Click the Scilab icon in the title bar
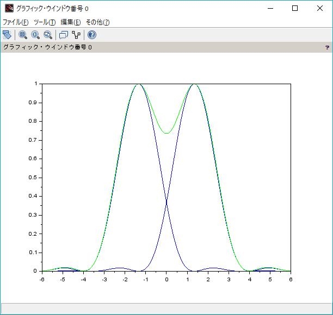Viewport: 333px width, 315px height. coord(9,9)
